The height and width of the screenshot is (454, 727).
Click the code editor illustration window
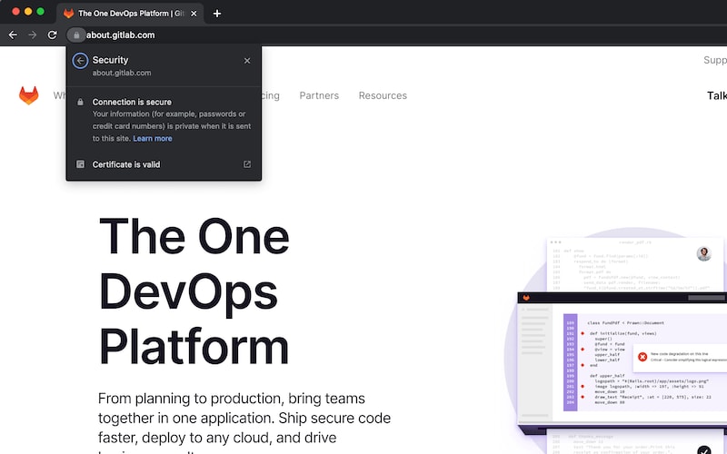[622, 361]
